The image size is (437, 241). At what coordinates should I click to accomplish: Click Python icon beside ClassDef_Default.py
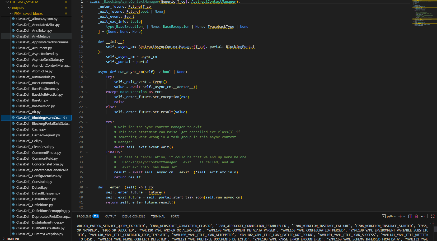(13, 187)
